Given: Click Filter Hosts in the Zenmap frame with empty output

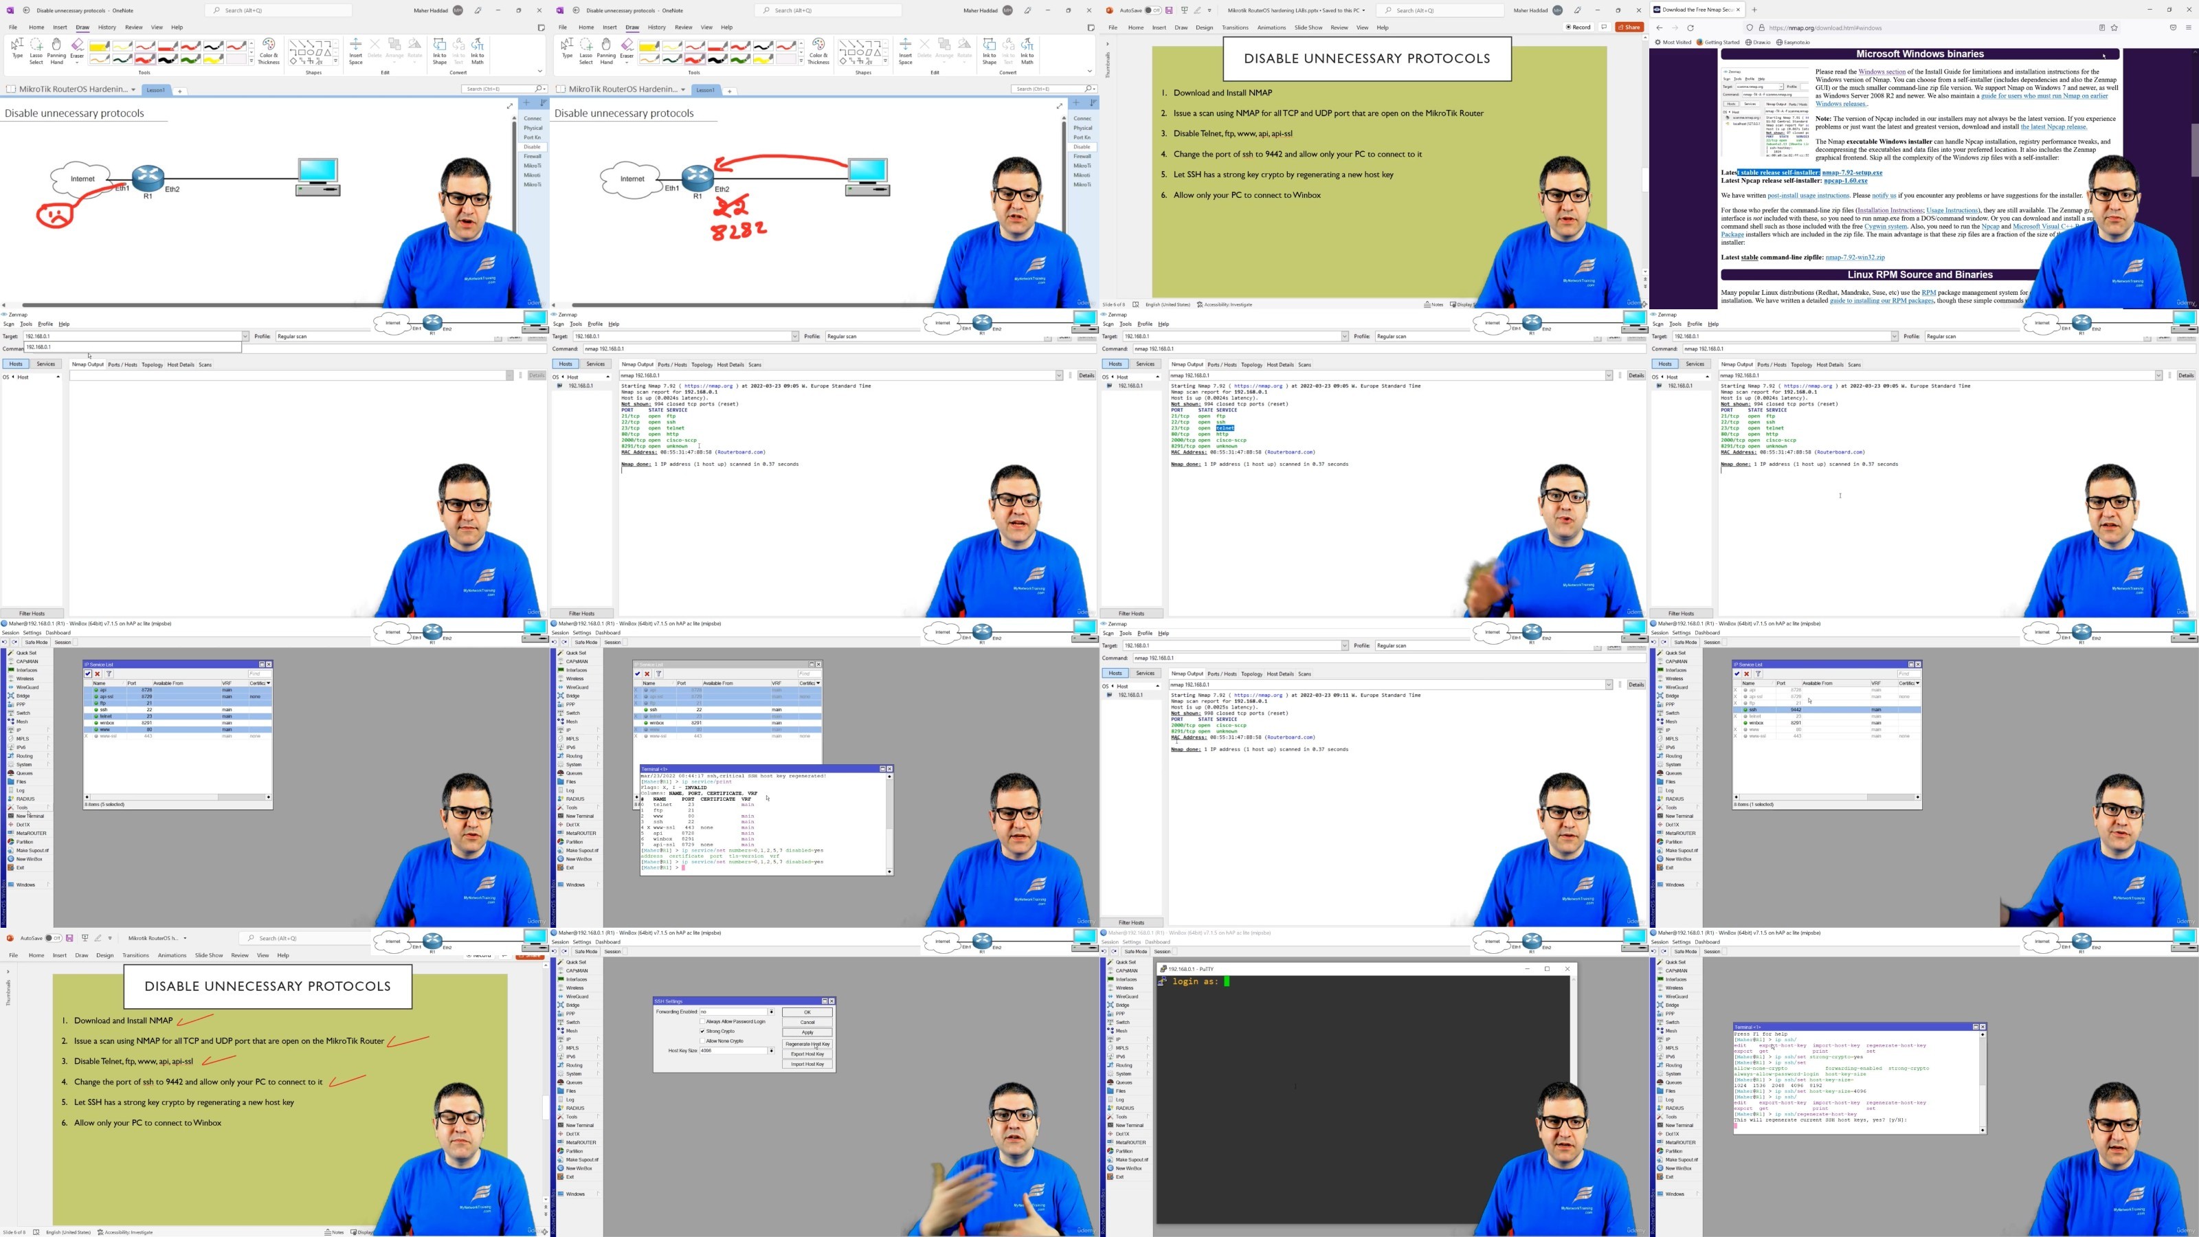Looking at the screenshot, I should (32, 613).
